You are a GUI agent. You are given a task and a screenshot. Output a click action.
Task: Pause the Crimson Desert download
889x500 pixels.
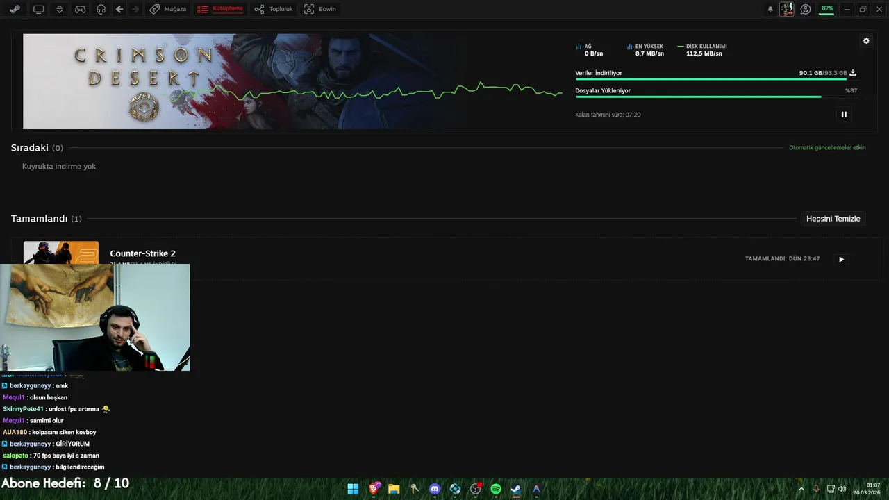[844, 115]
